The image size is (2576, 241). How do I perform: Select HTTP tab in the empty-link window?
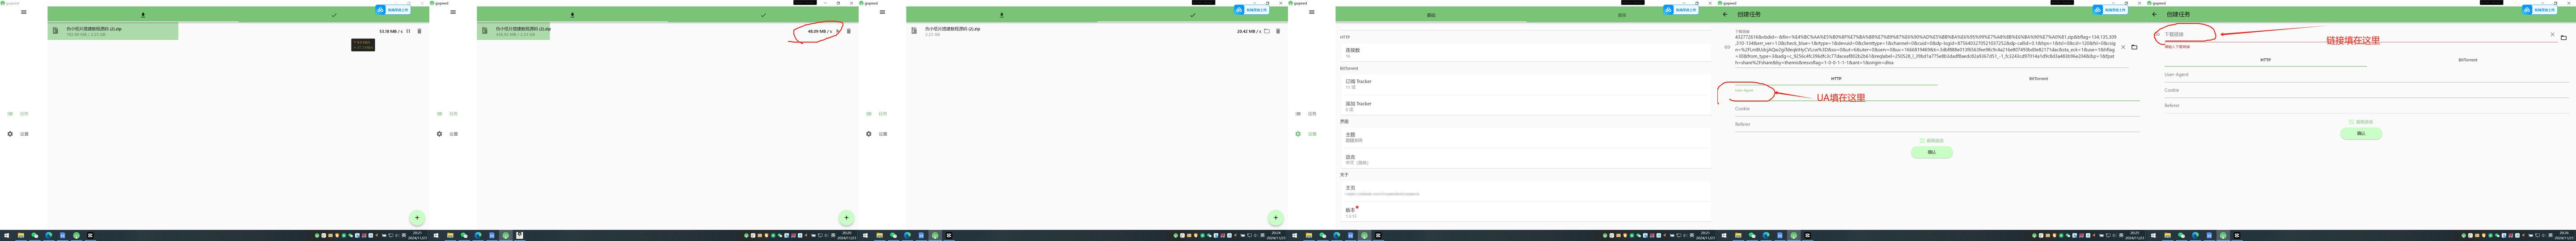point(2265,60)
